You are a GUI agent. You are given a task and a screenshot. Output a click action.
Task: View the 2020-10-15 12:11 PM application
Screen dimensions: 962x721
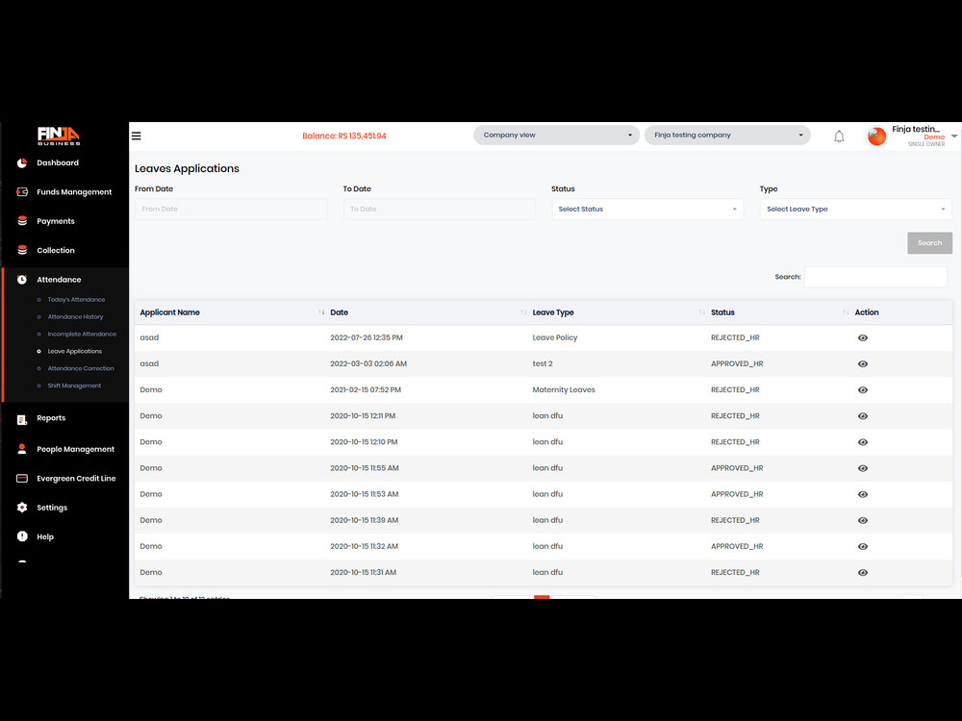tap(863, 415)
